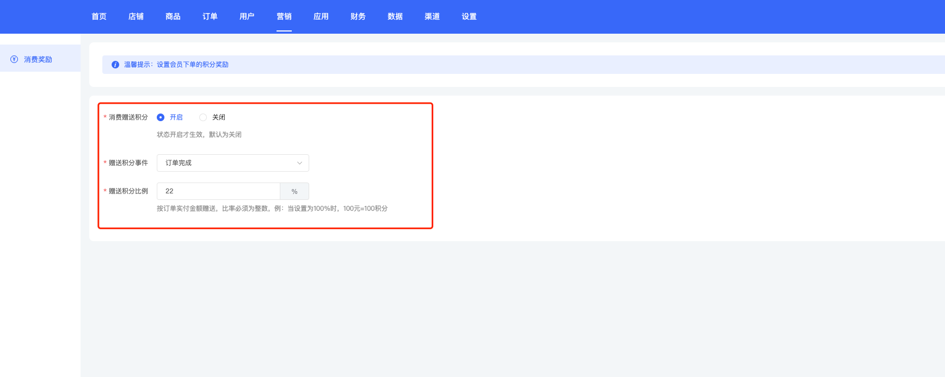
Task: Open 设置 in the top navigation
Action: pyautogui.click(x=469, y=16)
